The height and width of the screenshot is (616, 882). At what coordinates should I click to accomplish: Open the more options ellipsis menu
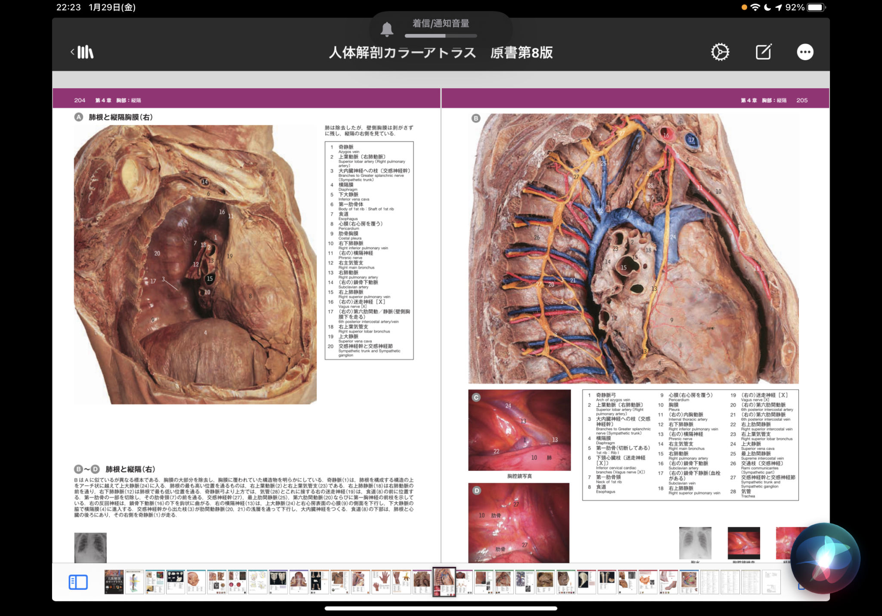coord(804,51)
